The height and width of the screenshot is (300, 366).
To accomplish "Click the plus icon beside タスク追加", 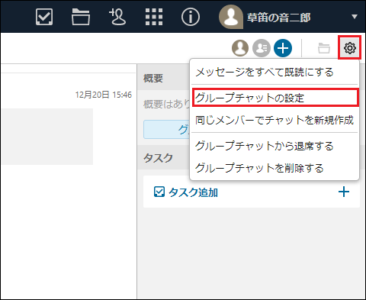I will [344, 192].
